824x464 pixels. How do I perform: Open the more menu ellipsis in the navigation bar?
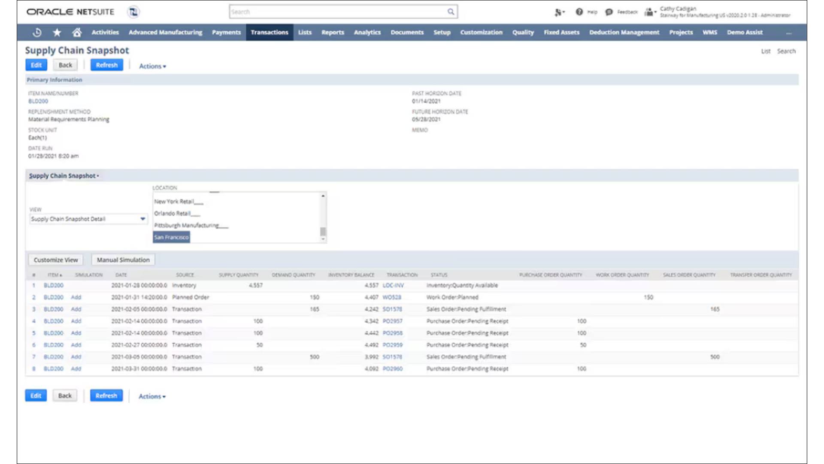pyautogui.click(x=789, y=33)
